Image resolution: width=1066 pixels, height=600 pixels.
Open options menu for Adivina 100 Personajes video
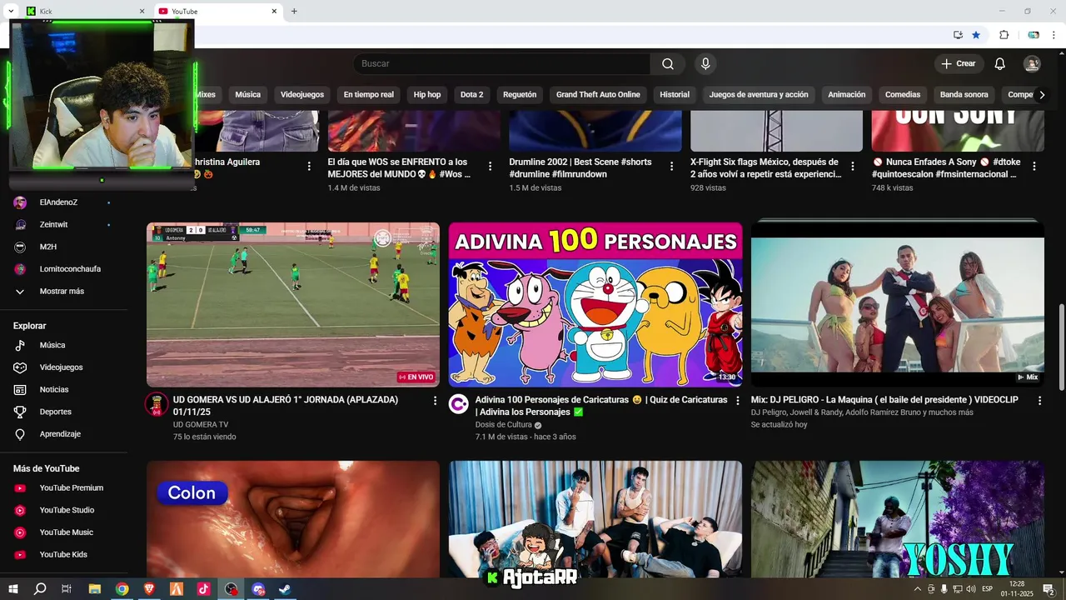pos(737,401)
